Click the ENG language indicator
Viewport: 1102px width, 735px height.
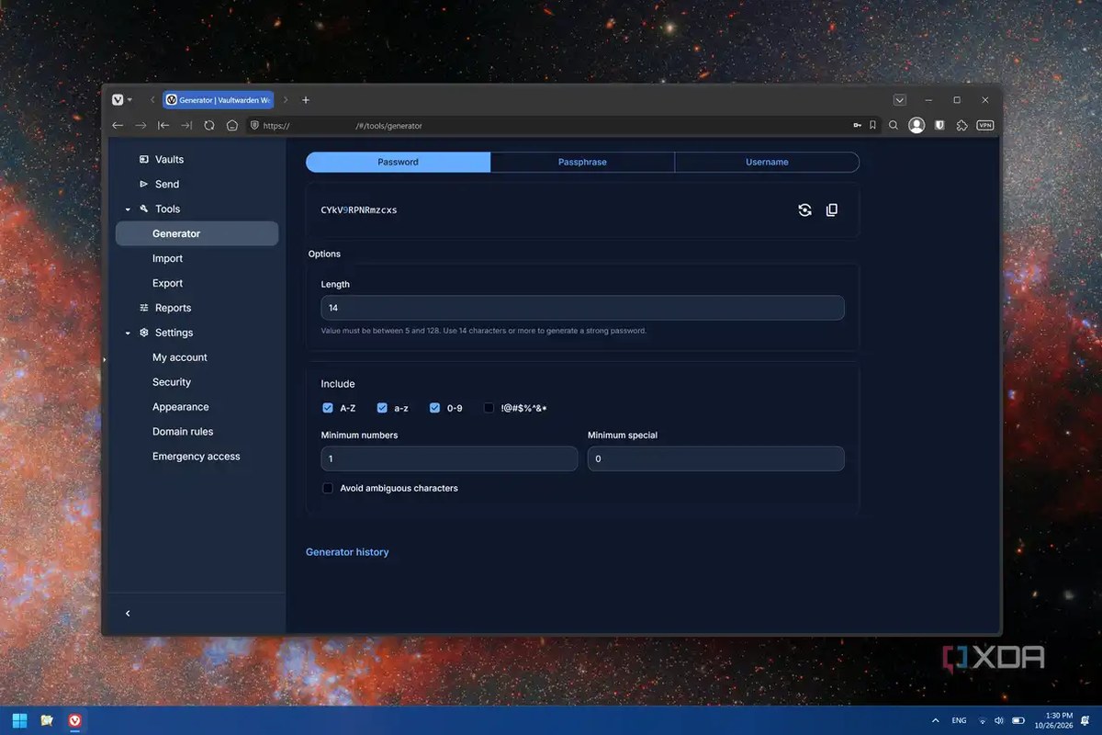coord(959,720)
